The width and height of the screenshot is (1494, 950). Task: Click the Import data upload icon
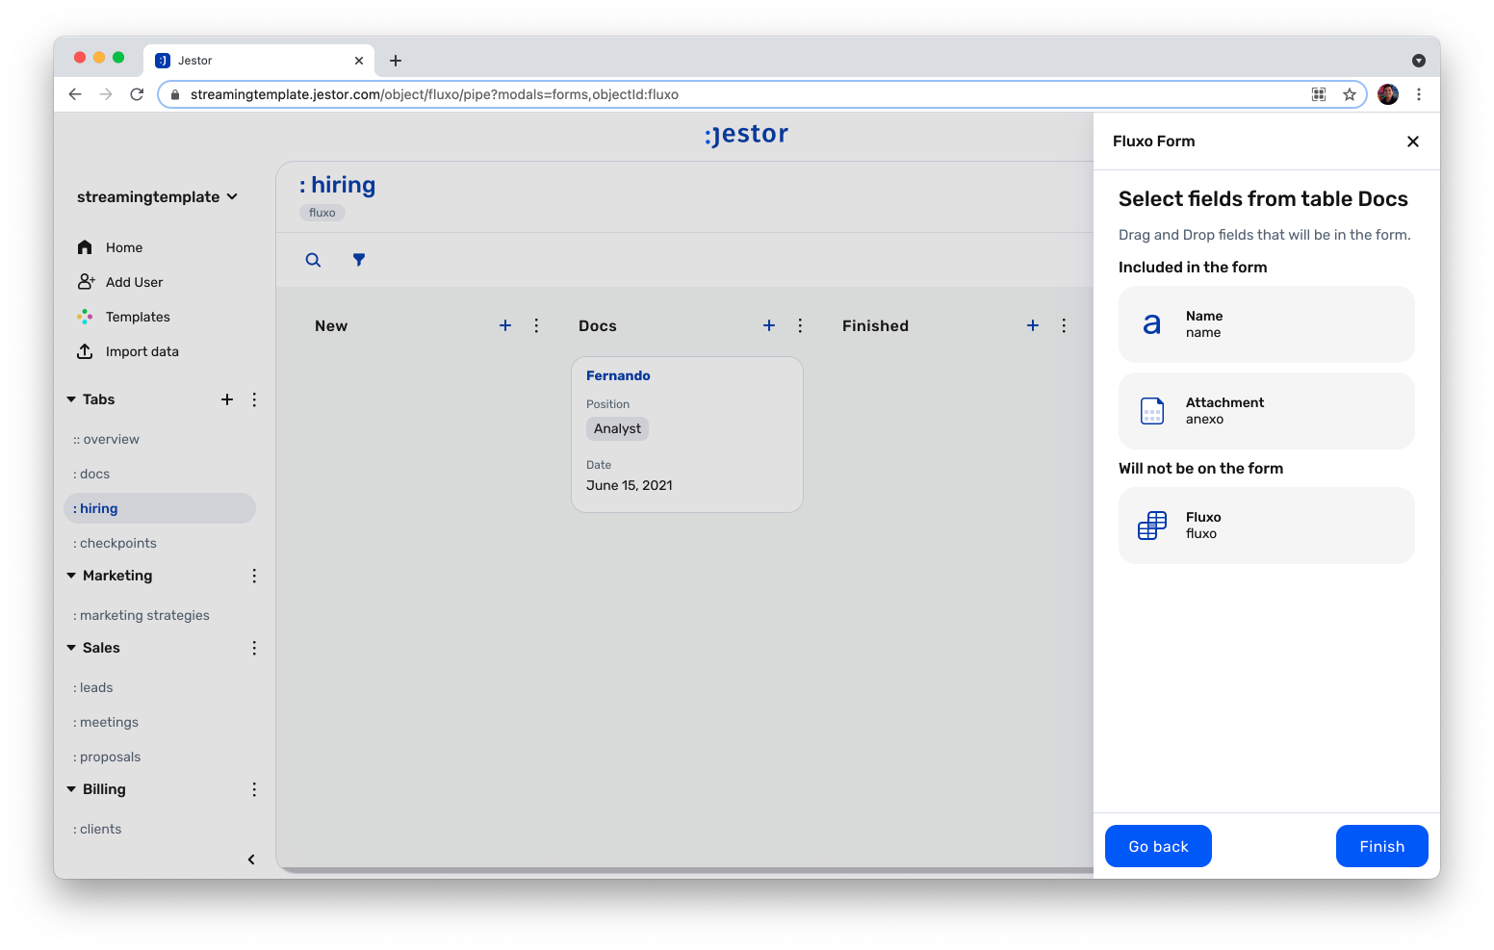(x=85, y=351)
